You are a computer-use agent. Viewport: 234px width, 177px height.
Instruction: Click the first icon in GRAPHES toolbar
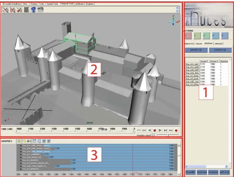click(19, 141)
